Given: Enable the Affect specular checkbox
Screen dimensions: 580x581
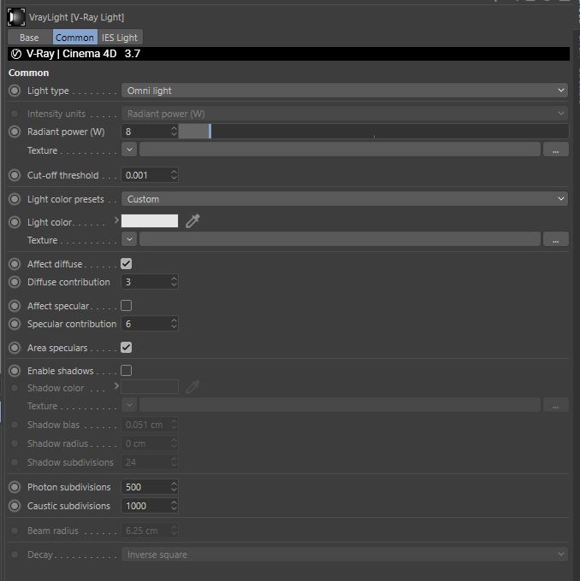Looking at the screenshot, I should pyautogui.click(x=126, y=306).
